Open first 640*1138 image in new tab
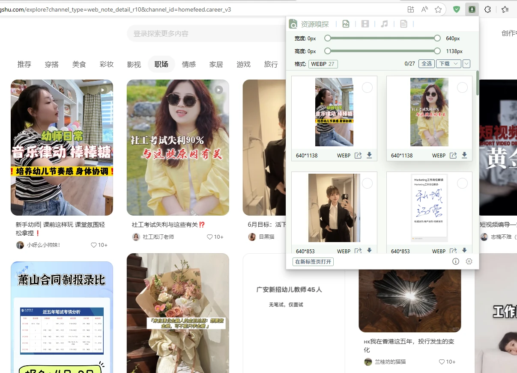The image size is (517, 373). [358, 155]
